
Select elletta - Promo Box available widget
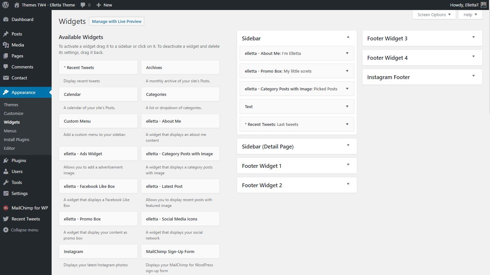click(98, 219)
